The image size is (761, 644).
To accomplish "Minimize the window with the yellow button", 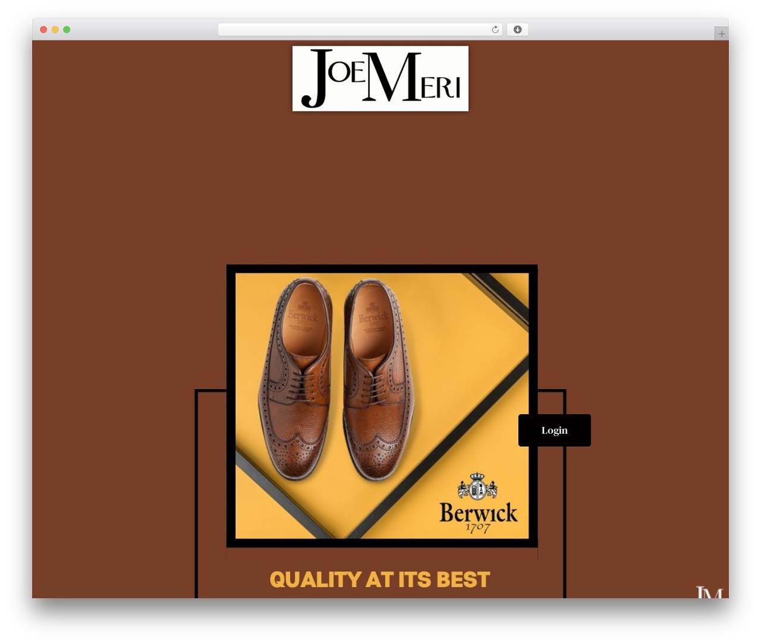I will pos(55,30).
